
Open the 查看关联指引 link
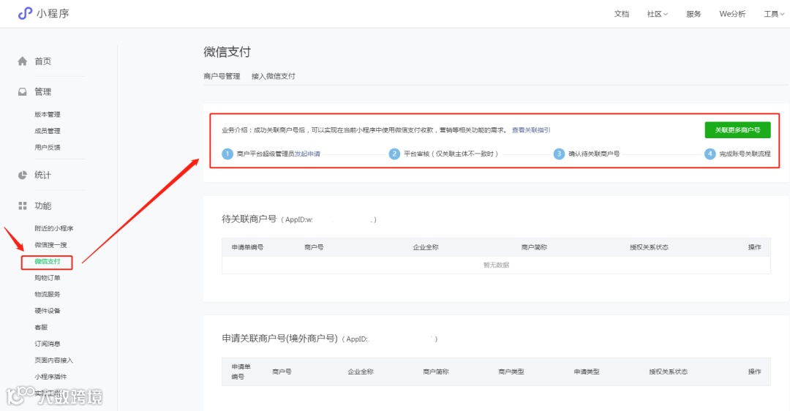(531, 130)
